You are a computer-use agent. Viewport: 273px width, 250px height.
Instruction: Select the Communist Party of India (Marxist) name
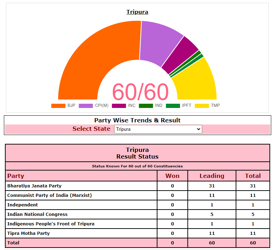[49, 195]
